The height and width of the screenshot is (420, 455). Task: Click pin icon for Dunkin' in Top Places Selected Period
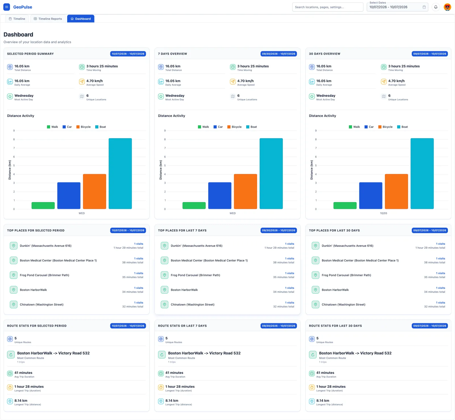(x=14, y=246)
